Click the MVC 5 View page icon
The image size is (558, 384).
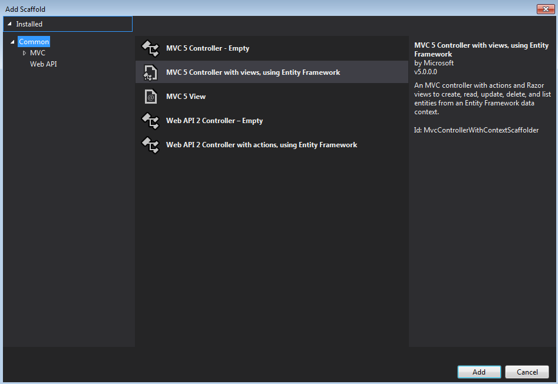coord(151,97)
